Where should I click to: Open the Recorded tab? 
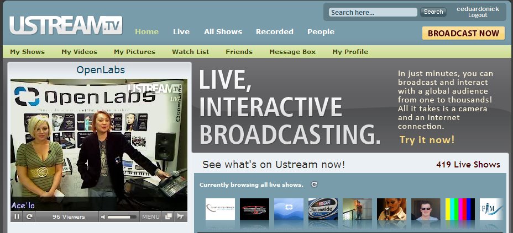[x=275, y=31]
